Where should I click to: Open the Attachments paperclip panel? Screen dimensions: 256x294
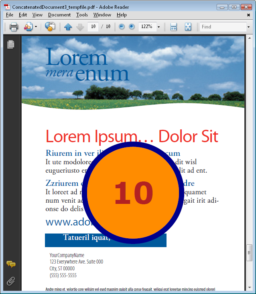click(11, 281)
